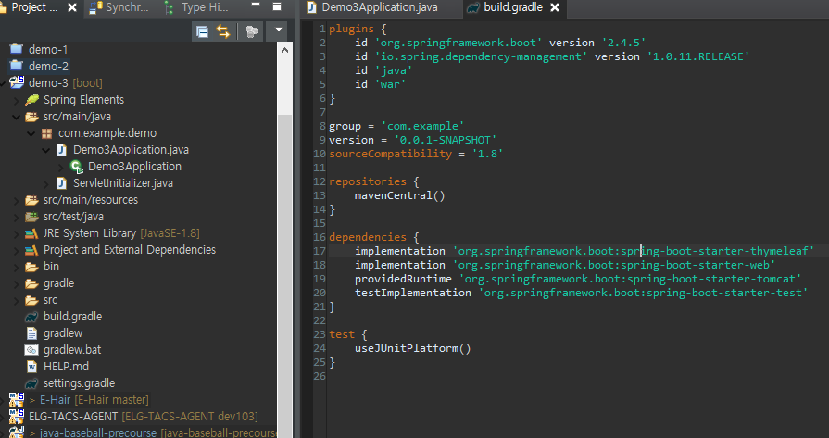Click the JRE System Library icon
The image size is (829, 438).
coord(31,233)
